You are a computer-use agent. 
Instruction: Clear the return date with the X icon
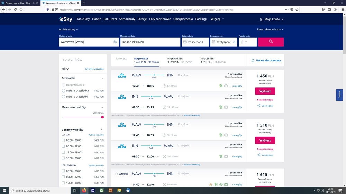pyautogui.click(x=234, y=42)
